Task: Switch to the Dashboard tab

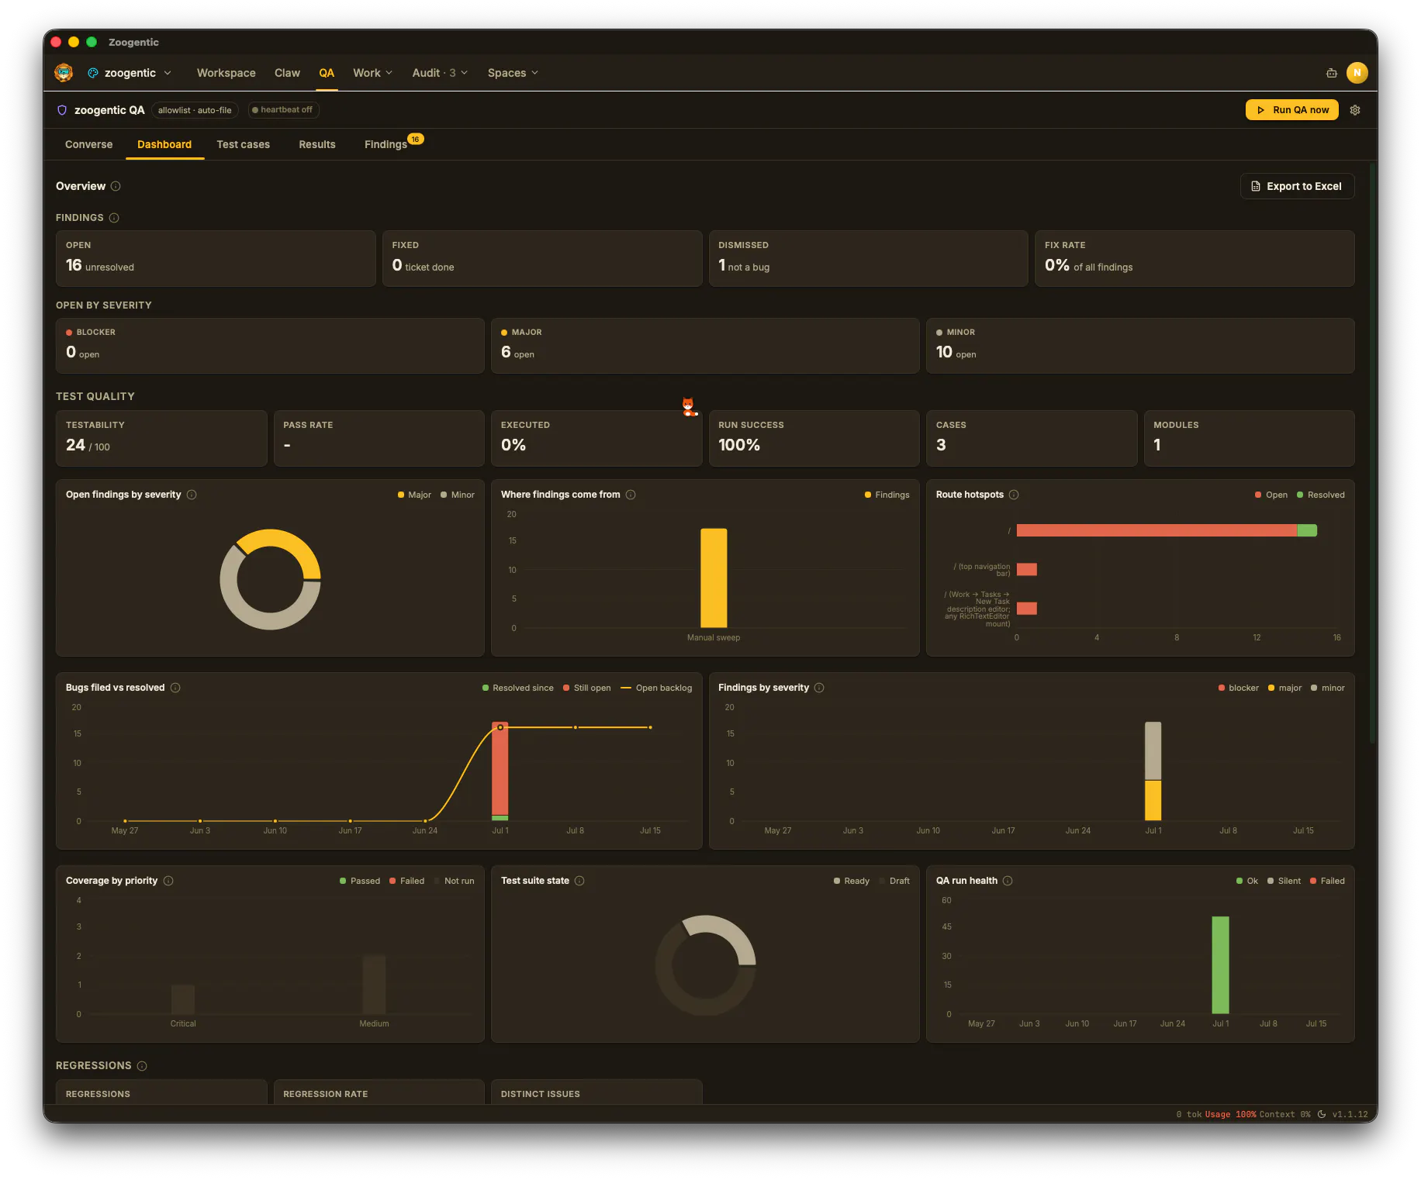Action: tap(164, 144)
